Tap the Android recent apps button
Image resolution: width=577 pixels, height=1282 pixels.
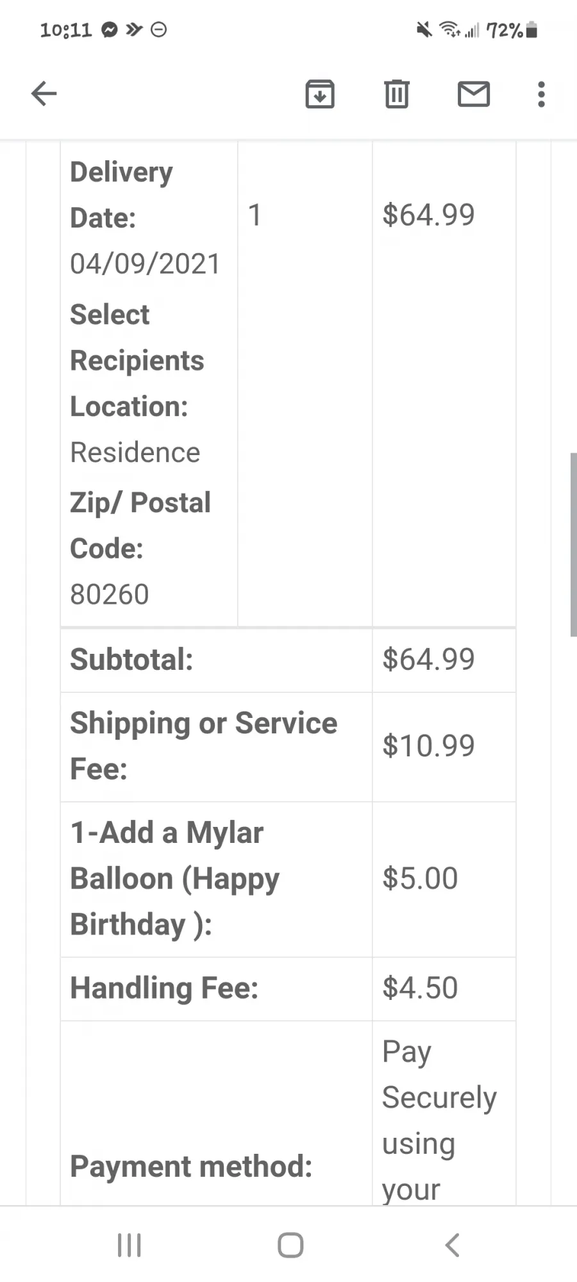click(x=129, y=1245)
